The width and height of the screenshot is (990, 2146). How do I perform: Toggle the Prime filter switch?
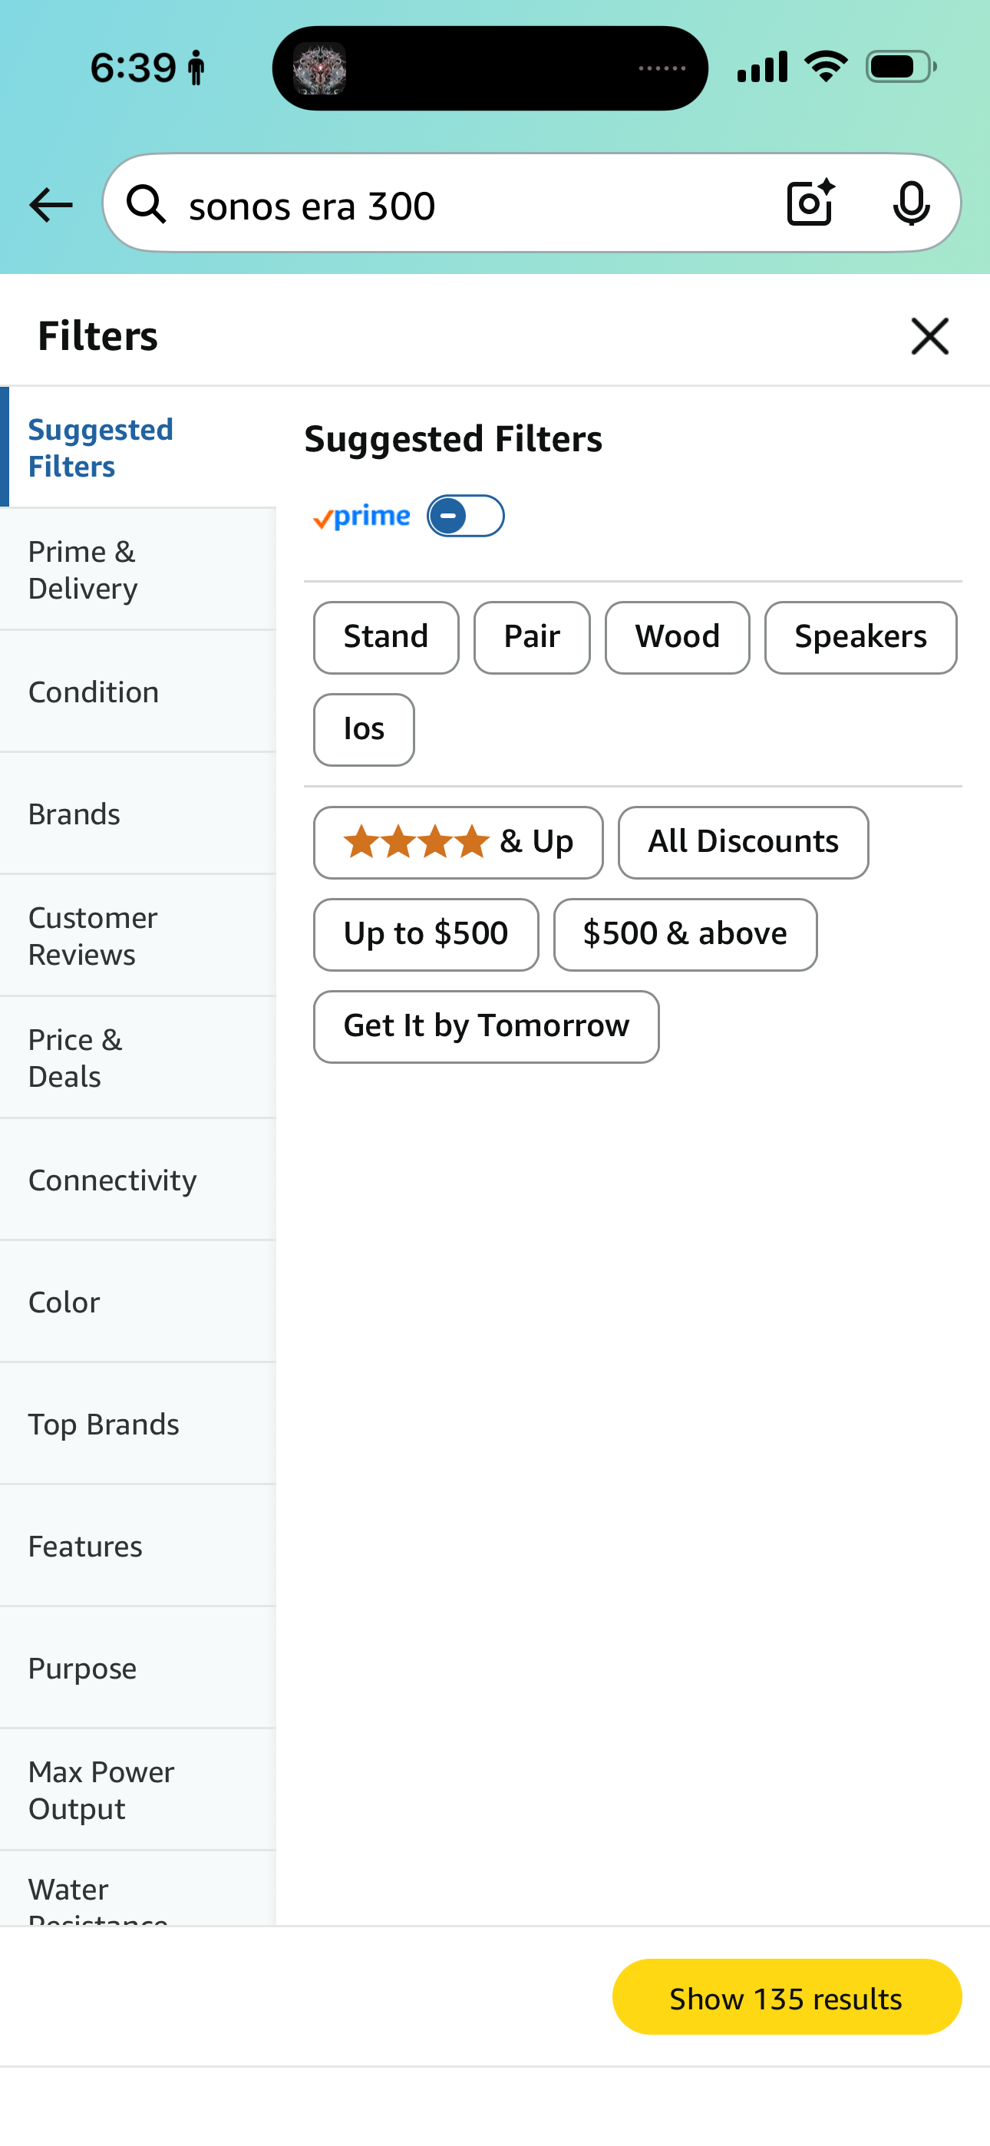click(465, 517)
